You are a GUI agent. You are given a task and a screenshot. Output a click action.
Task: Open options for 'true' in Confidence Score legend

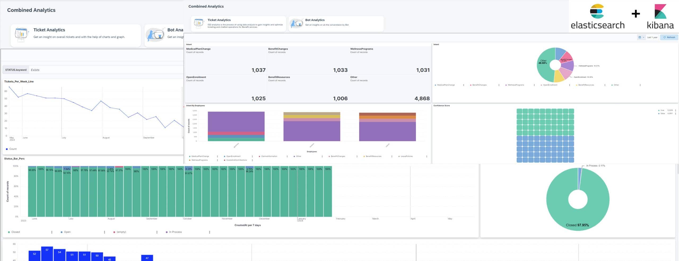[675, 110]
